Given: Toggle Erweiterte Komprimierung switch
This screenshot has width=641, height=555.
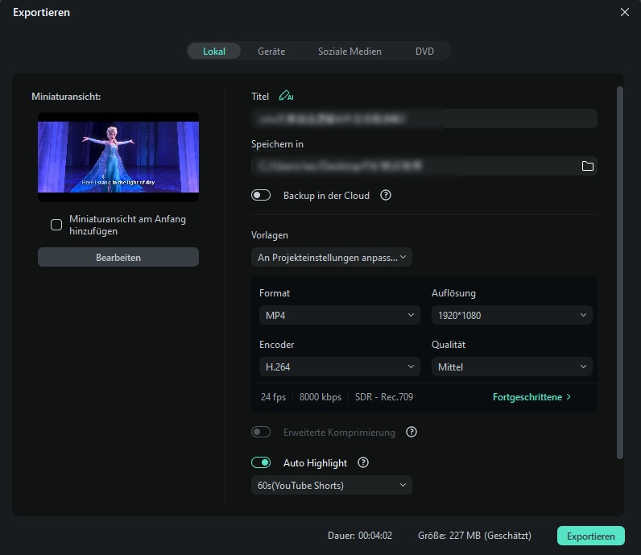Looking at the screenshot, I should tap(261, 432).
